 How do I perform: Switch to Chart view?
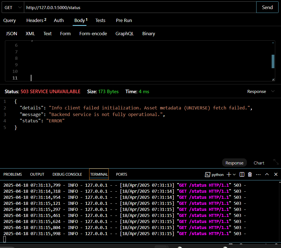(259, 163)
